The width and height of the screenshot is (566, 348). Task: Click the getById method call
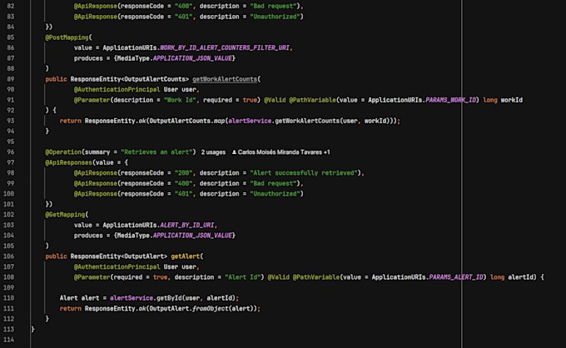(169, 298)
